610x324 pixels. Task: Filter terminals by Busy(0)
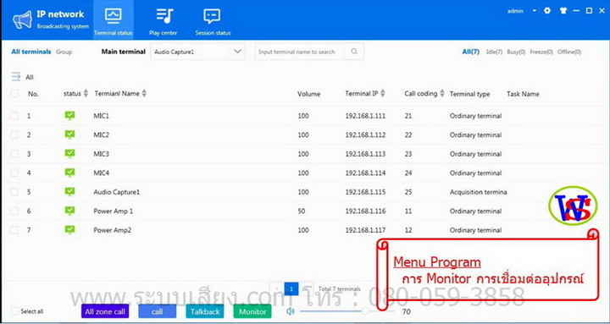[516, 52]
